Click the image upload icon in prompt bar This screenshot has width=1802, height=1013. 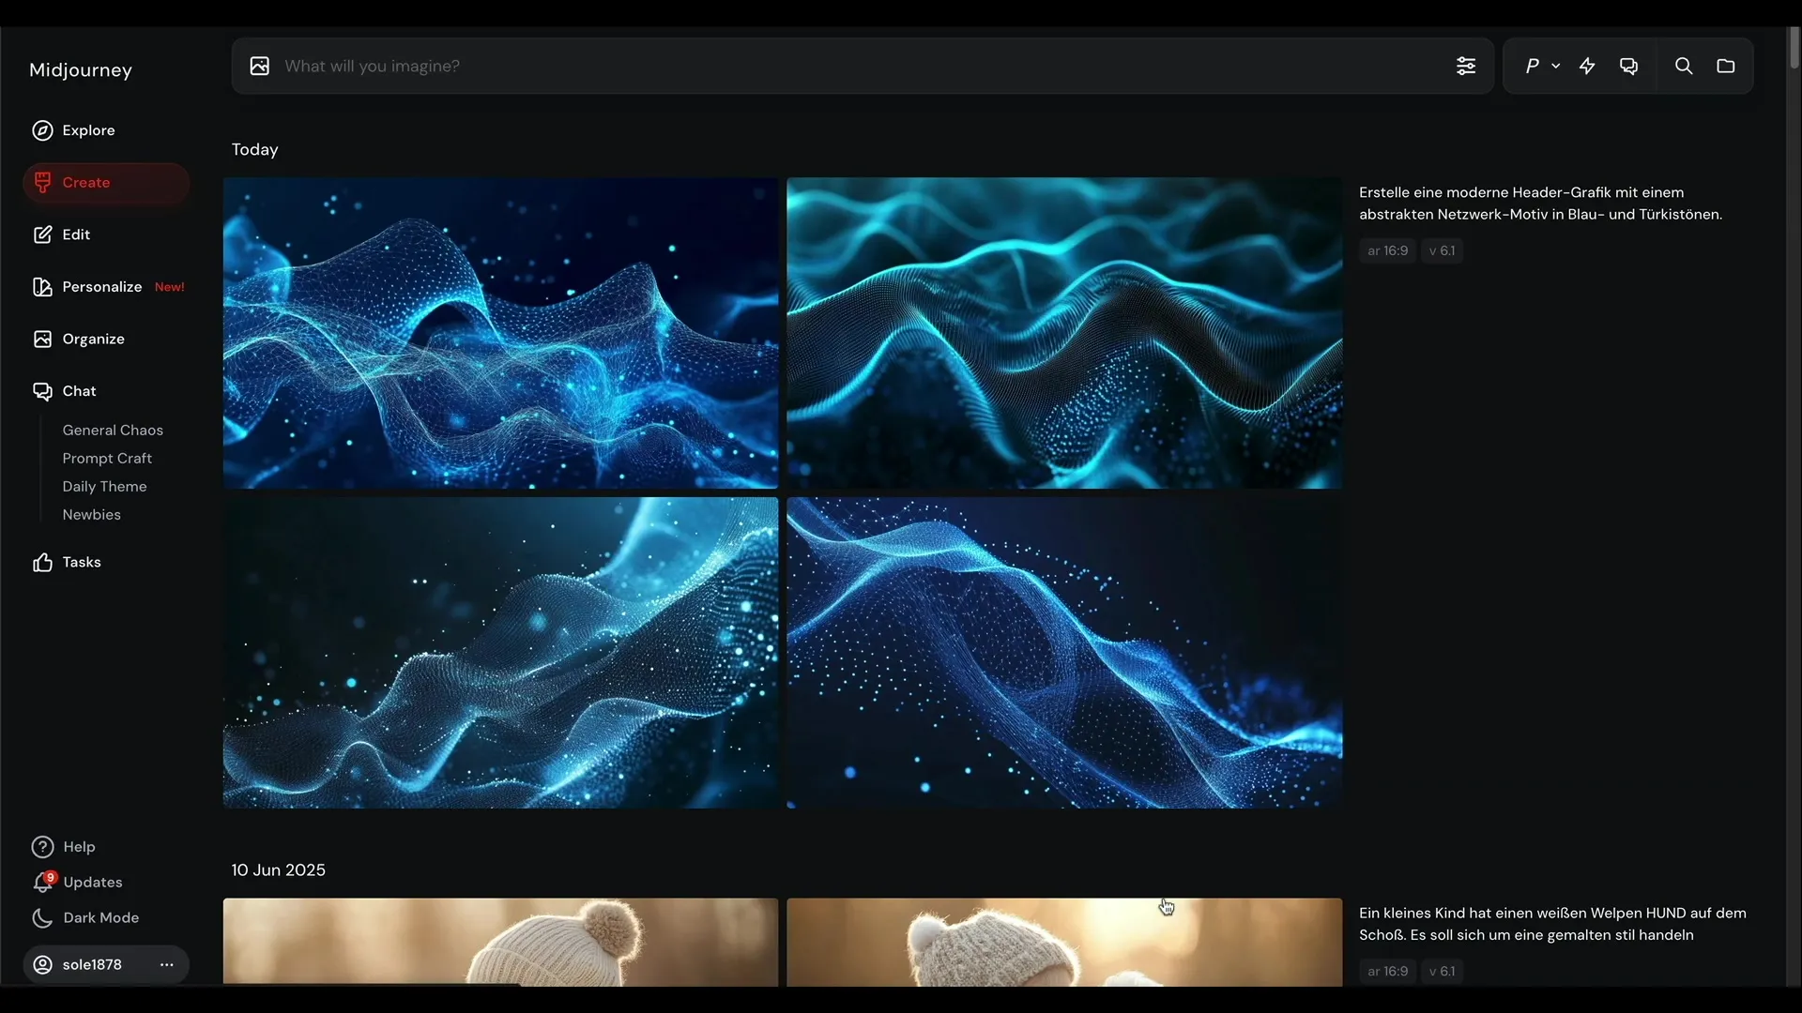pyautogui.click(x=259, y=66)
